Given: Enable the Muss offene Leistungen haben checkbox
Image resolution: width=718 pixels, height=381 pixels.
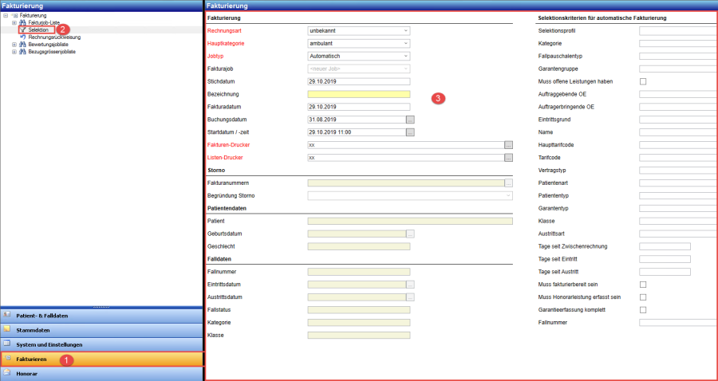Looking at the screenshot, I should click(643, 81).
